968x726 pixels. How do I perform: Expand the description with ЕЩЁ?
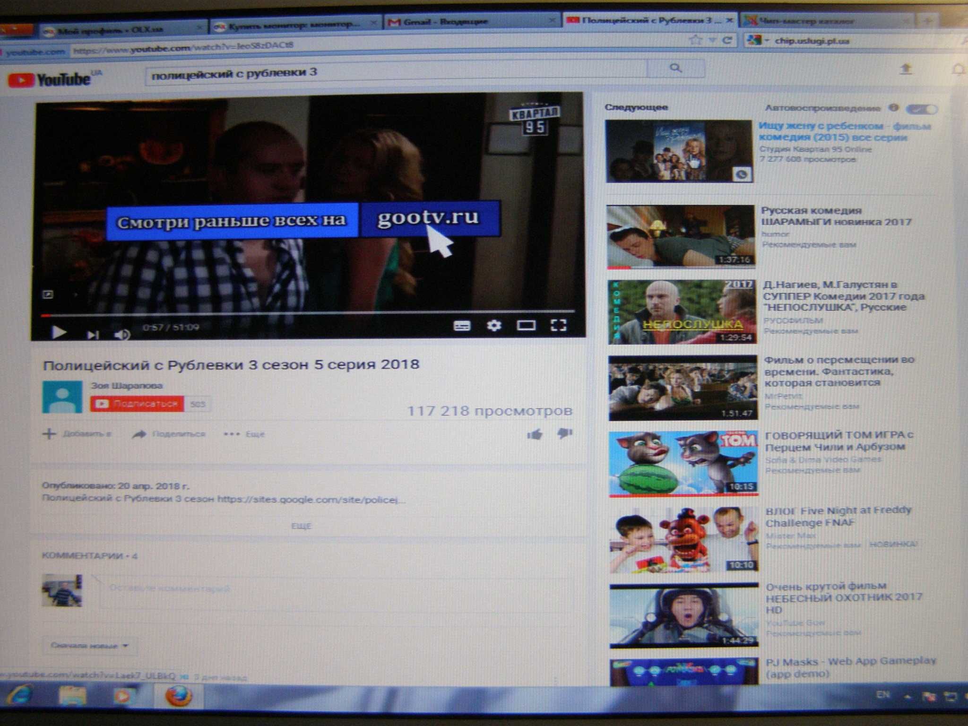click(301, 526)
